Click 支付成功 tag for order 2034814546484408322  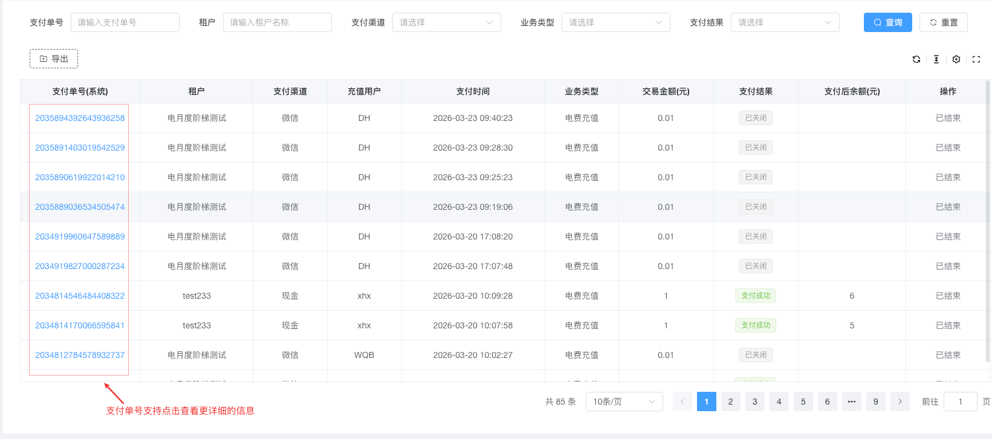click(x=756, y=296)
